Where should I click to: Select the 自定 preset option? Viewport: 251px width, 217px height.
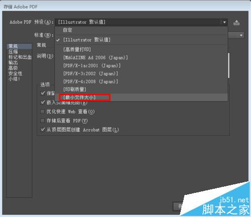tap(141, 30)
